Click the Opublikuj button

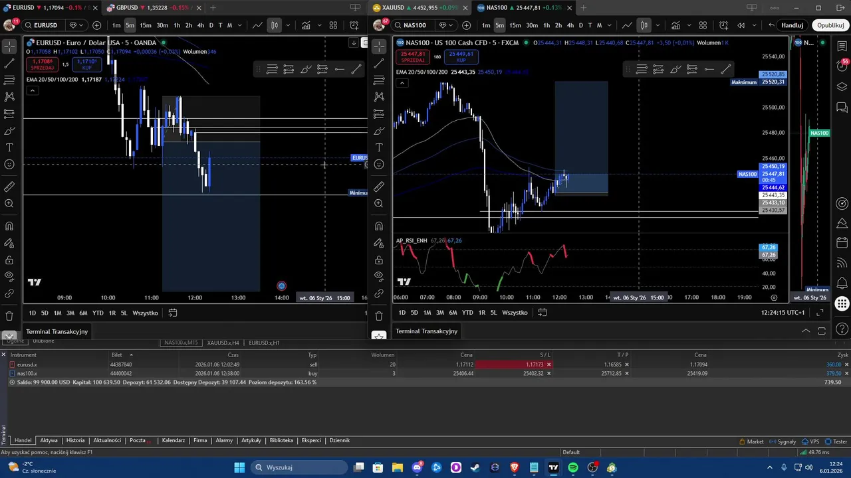[830, 25]
